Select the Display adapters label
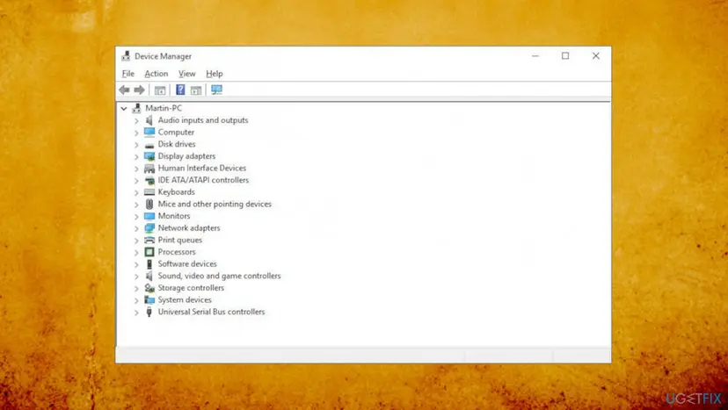Viewport: 728px width, 410px height. [x=186, y=156]
